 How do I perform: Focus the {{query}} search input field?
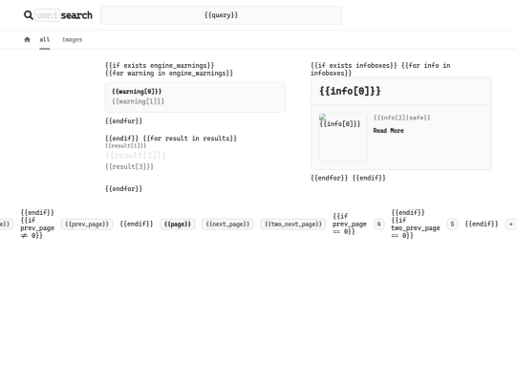click(x=221, y=15)
